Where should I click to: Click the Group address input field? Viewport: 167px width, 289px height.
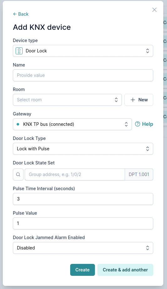tap(75, 174)
